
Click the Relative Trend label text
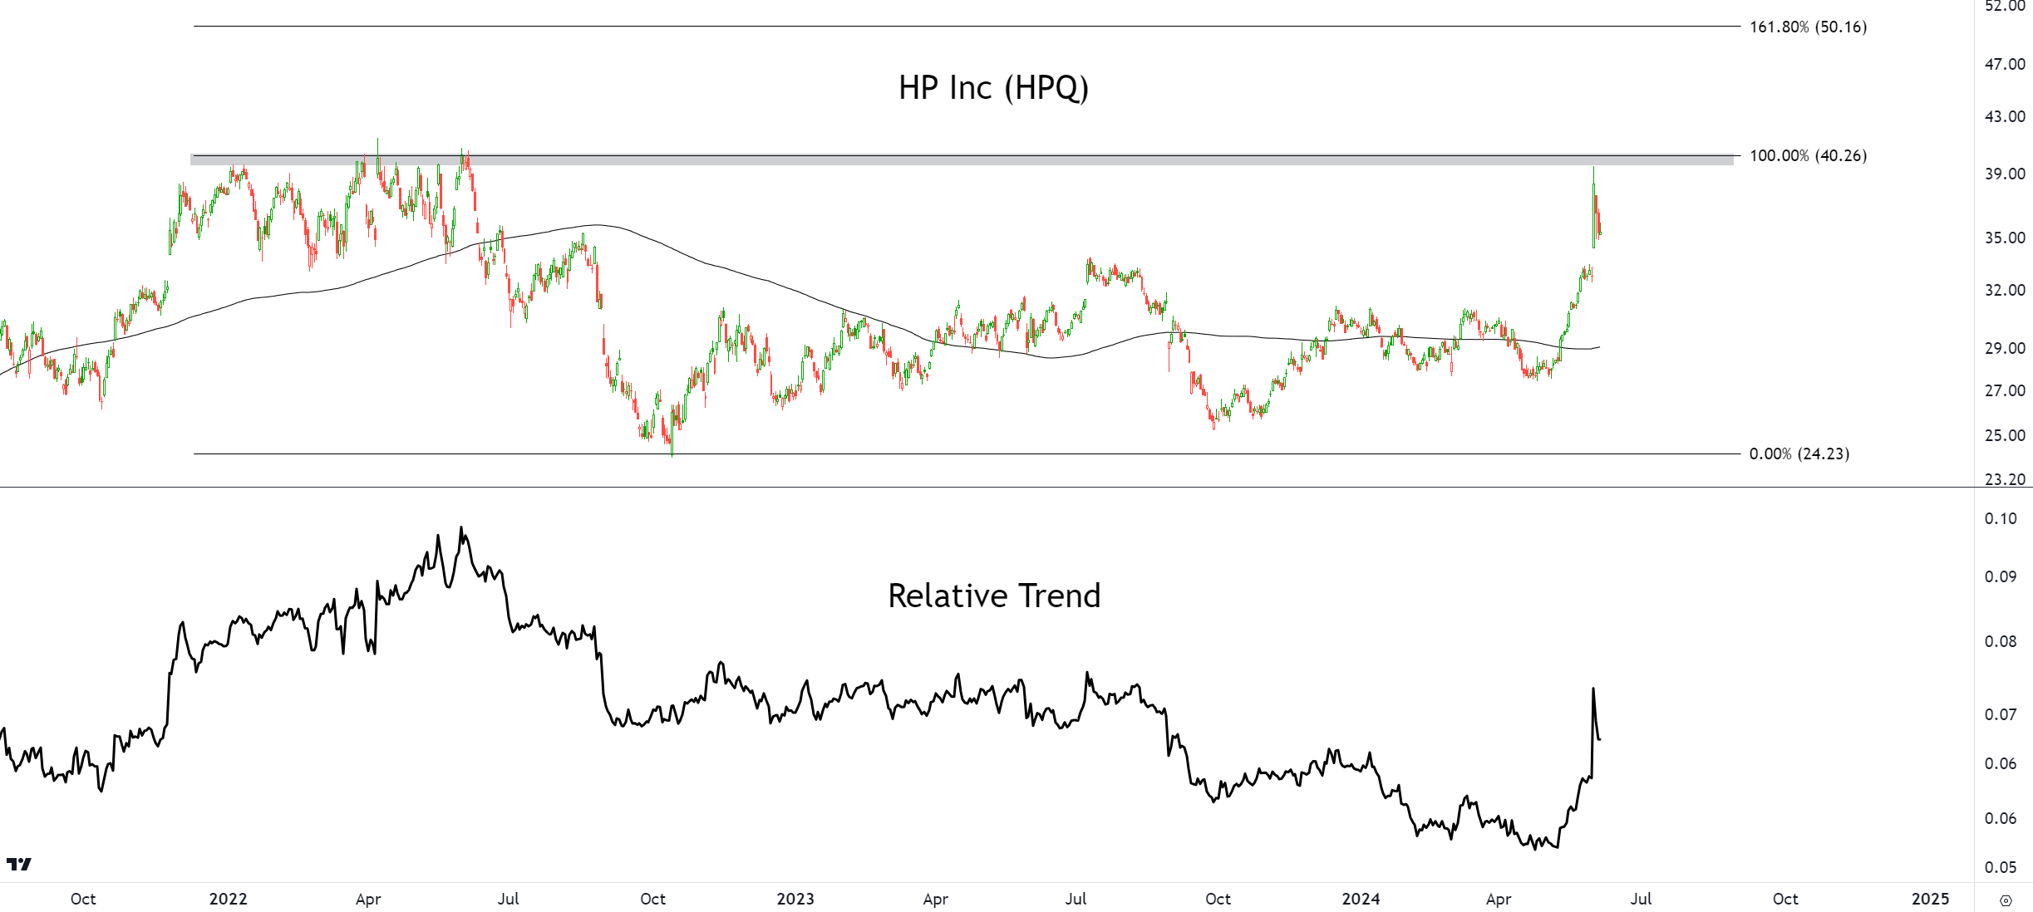(994, 596)
